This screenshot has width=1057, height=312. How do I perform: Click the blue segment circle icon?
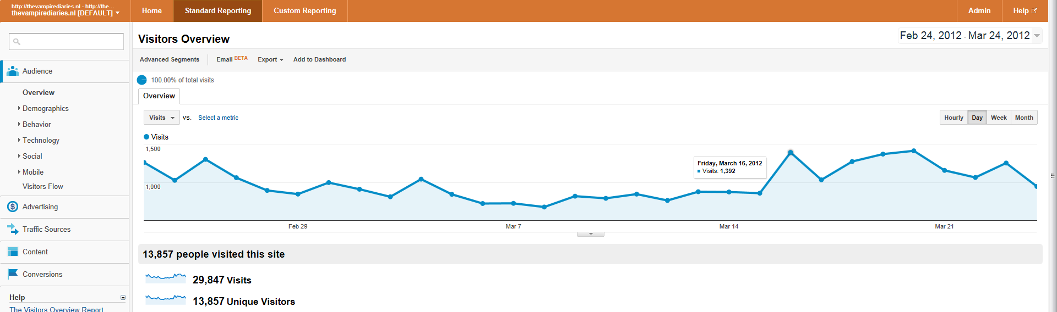pos(142,80)
